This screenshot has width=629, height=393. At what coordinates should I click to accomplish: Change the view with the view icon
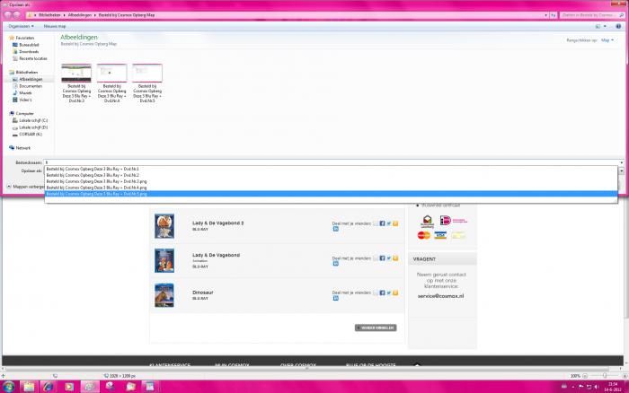tap(598, 26)
